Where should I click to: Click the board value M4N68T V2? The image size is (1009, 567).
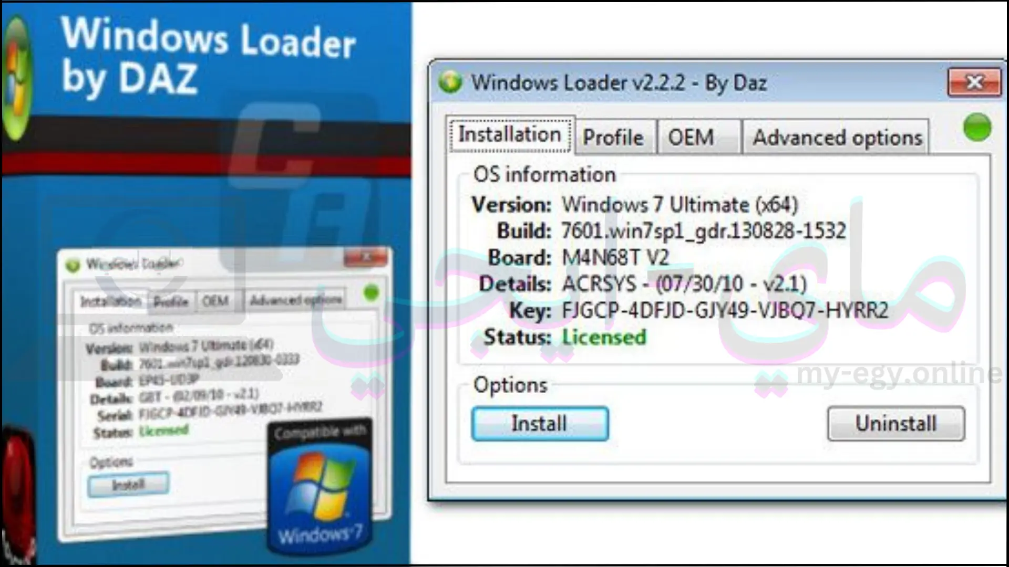pos(615,257)
